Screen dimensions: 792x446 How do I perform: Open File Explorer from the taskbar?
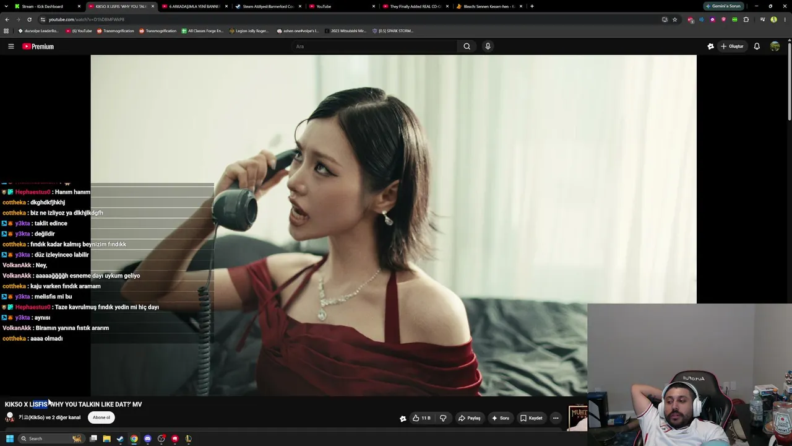point(106,439)
